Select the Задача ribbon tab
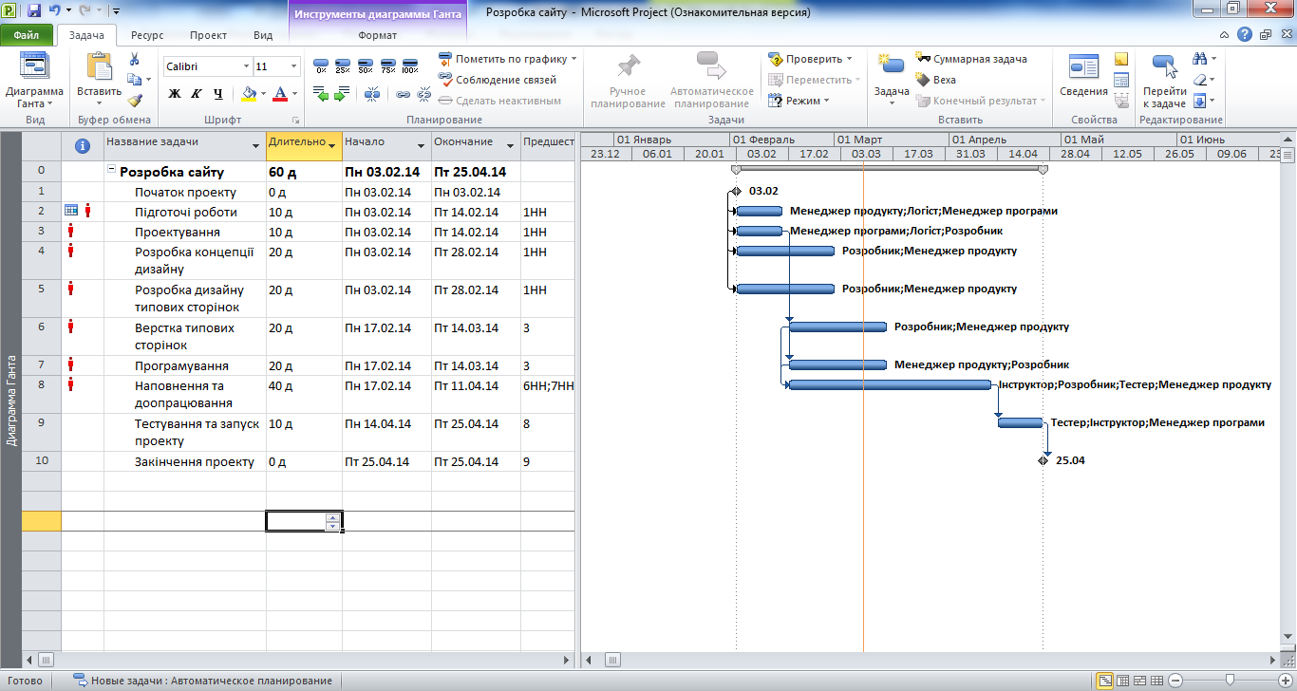The height and width of the screenshot is (691, 1297). tap(86, 35)
